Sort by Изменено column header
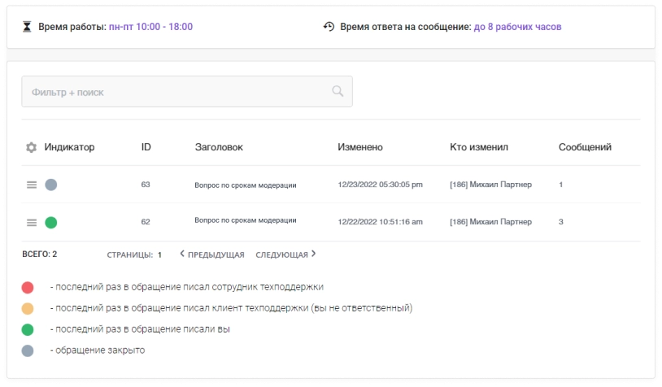662x387 pixels. (360, 147)
